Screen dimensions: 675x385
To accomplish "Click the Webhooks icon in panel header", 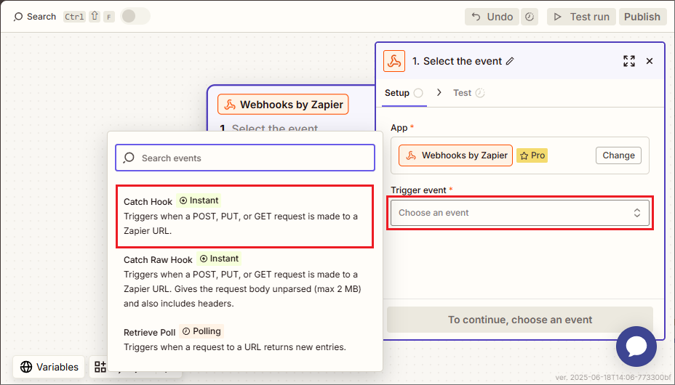I will [x=394, y=61].
